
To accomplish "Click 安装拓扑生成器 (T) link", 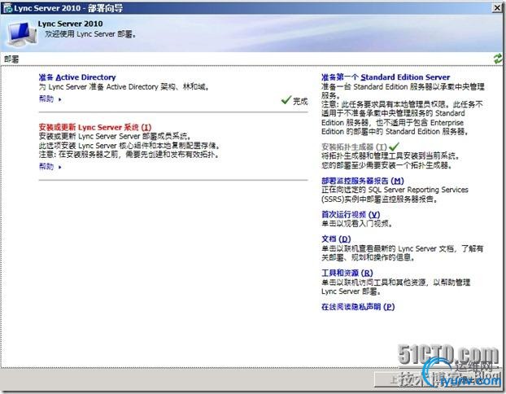I will (x=354, y=147).
